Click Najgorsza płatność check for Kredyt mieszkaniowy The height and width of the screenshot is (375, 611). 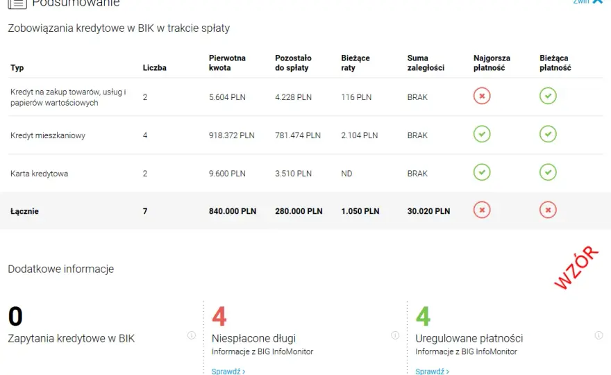click(x=482, y=134)
